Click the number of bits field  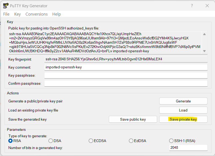tap(188, 148)
